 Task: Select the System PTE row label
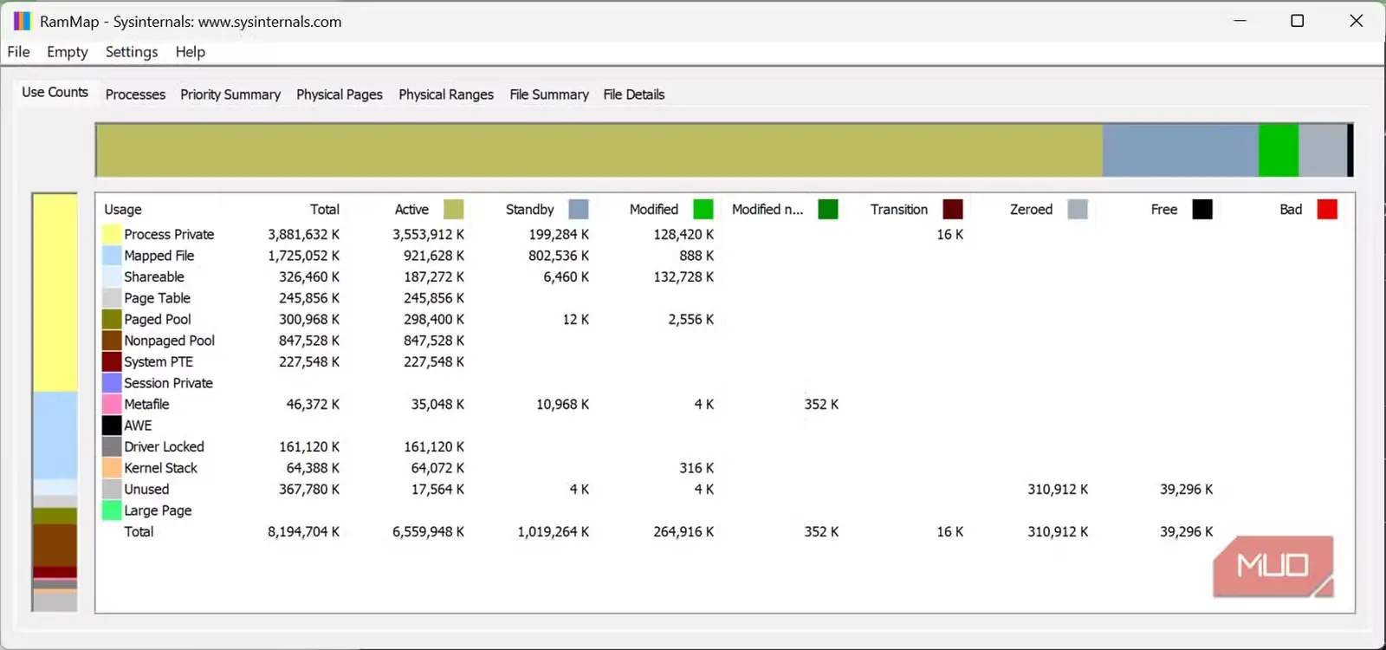click(x=159, y=362)
